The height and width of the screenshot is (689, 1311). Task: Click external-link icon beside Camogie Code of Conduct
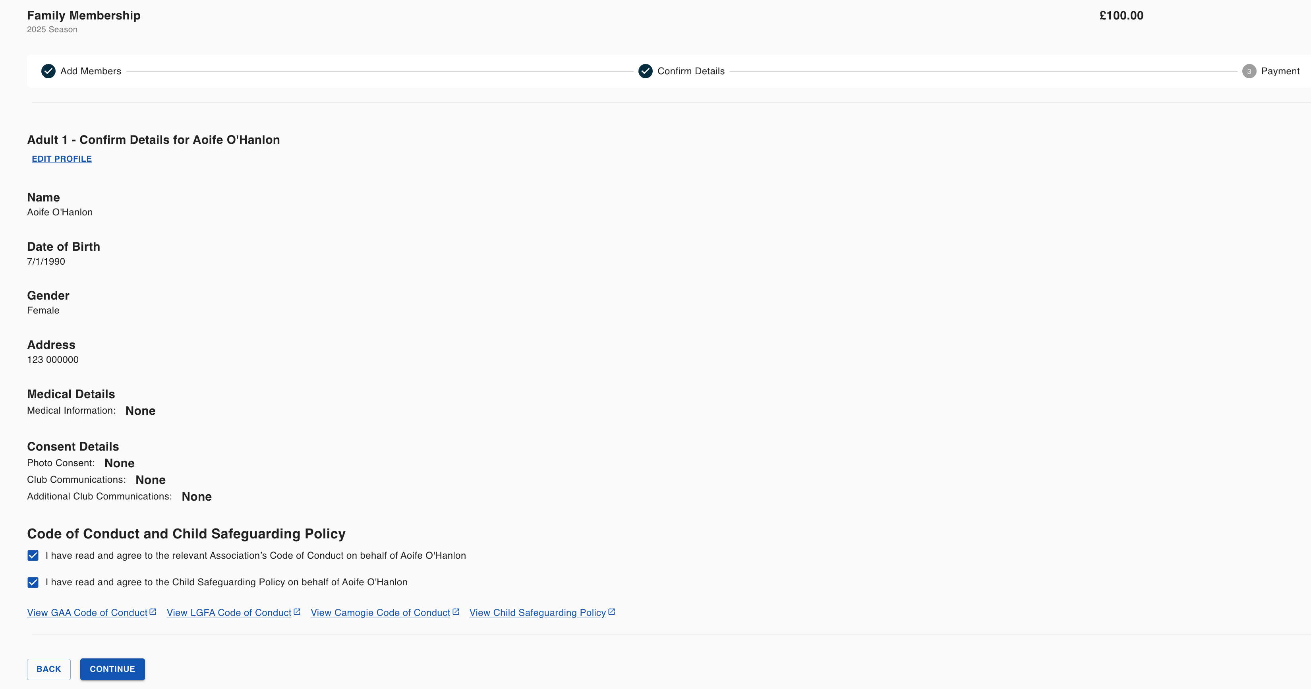click(x=456, y=612)
